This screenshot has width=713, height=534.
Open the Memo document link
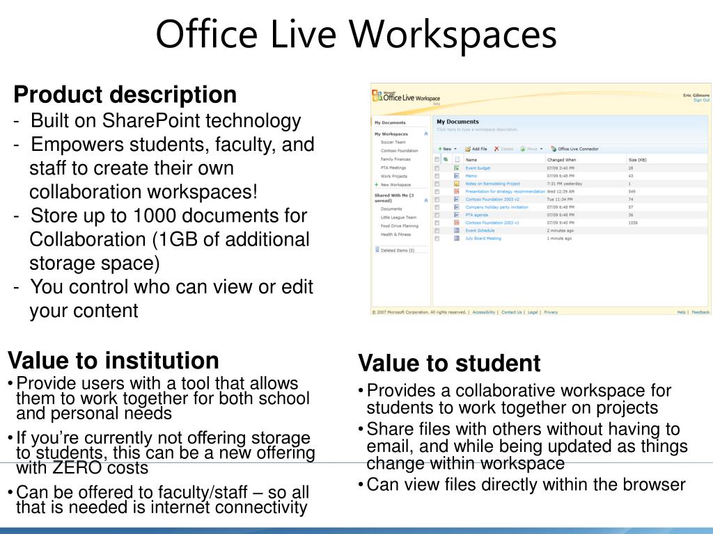tap(471, 176)
